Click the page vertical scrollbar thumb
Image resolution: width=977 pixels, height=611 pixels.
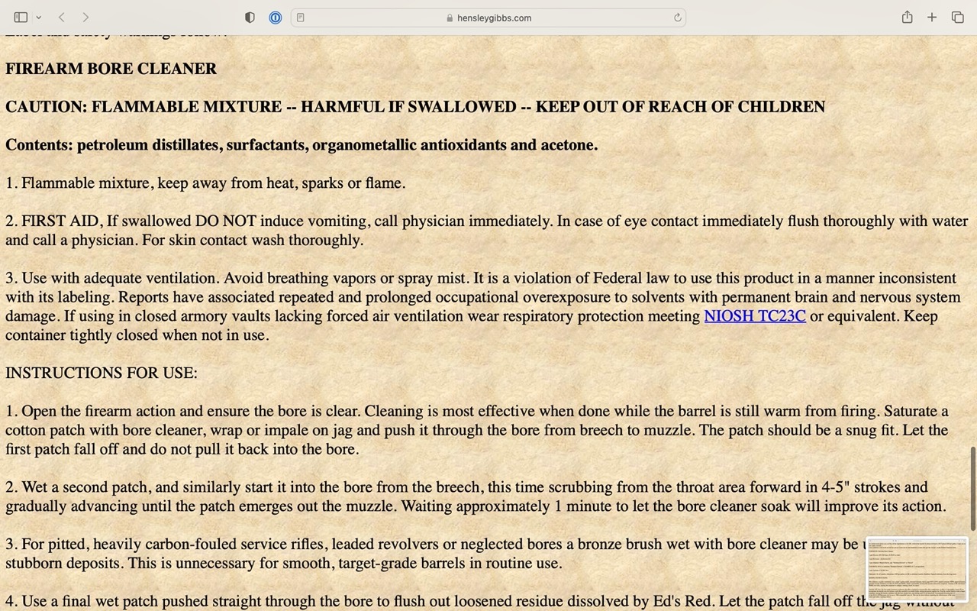(x=973, y=488)
